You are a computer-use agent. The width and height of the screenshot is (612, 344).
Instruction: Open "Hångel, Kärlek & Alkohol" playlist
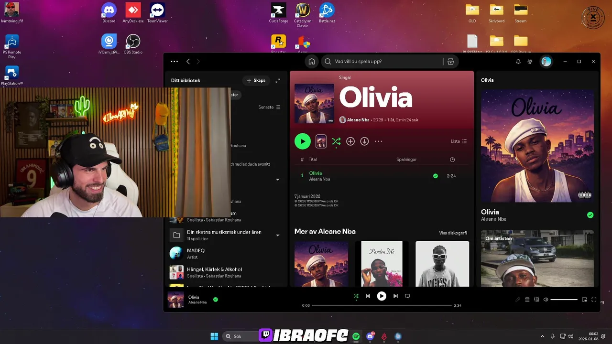tap(226, 272)
